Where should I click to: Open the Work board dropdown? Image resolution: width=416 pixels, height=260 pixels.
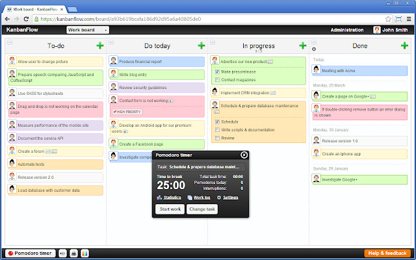87,30
